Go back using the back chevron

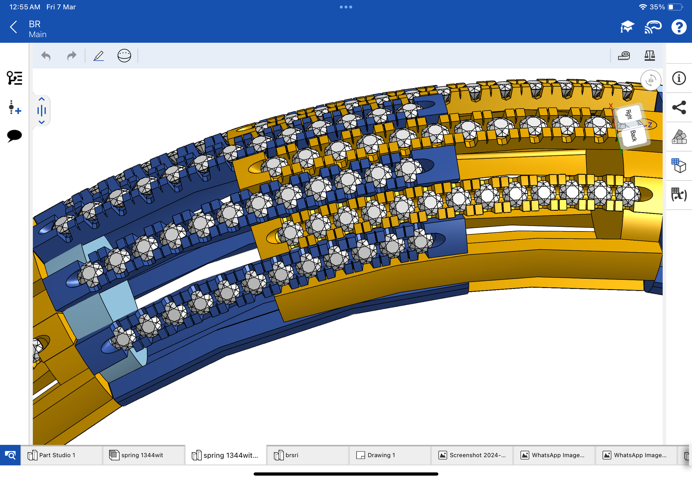coord(14,27)
